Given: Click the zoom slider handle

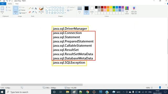Looking at the screenshot, I should coord(160,88).
